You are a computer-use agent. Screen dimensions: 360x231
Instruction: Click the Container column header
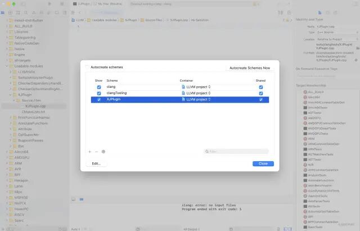(x=186, y=81)
